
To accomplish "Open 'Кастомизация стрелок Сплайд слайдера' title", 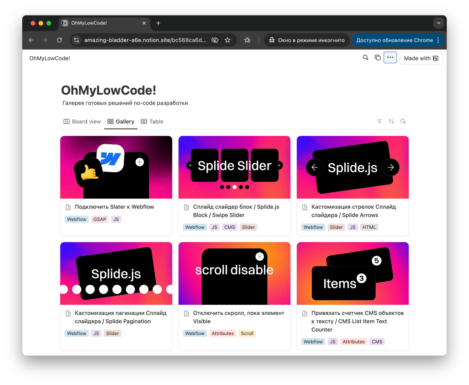I will [354, 211].
